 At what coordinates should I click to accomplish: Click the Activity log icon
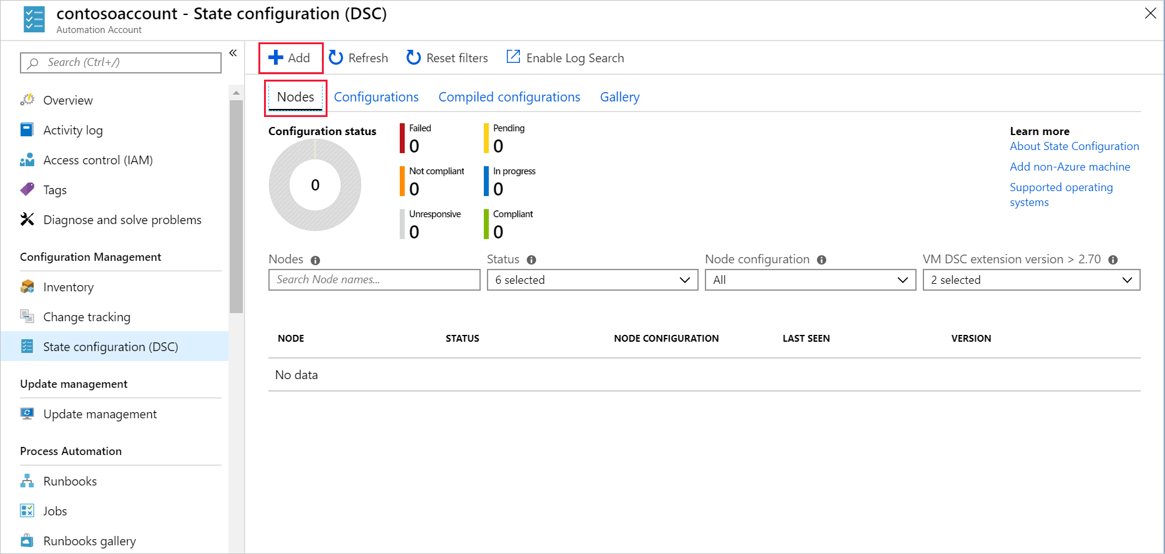27,129
